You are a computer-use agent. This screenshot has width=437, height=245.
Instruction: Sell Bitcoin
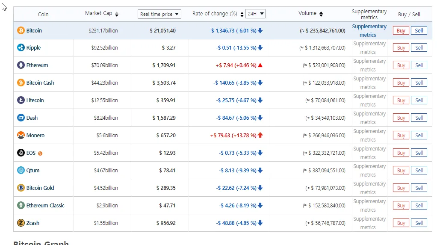click(x=419, y=31)
